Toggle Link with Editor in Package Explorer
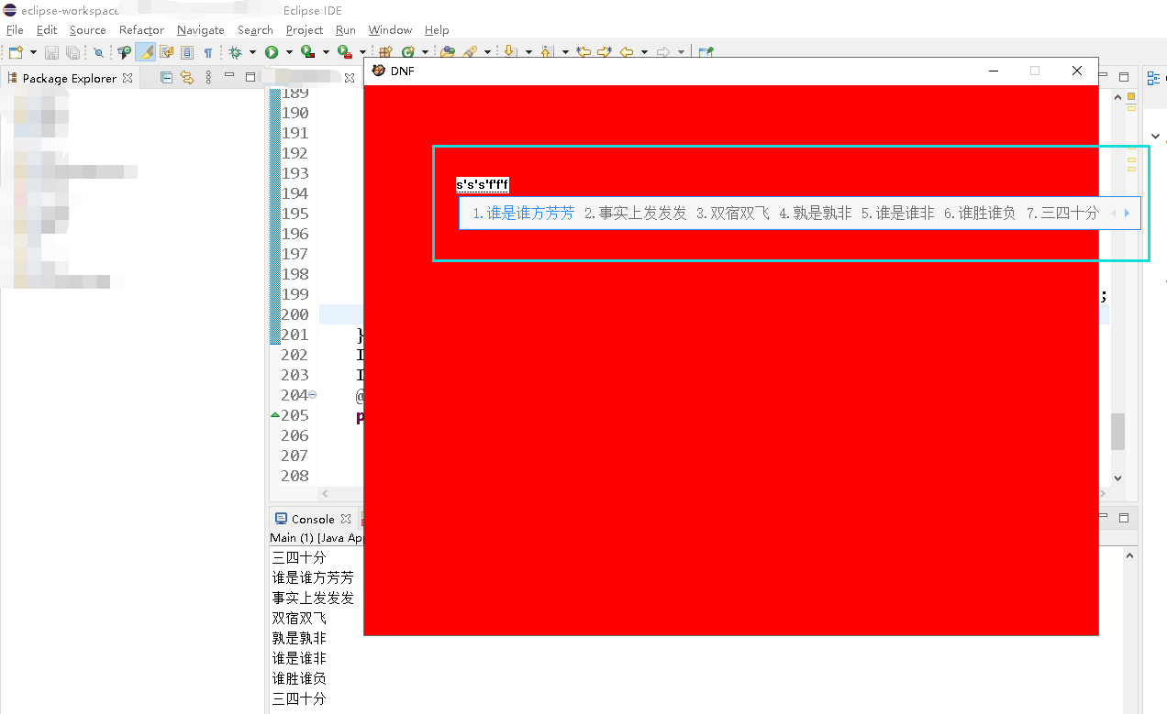Viewport: 1167px width, 714px height. [186, 77]
